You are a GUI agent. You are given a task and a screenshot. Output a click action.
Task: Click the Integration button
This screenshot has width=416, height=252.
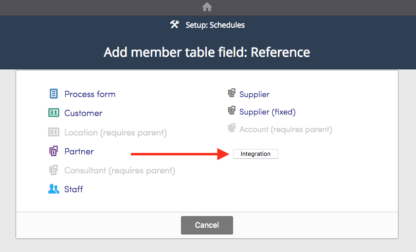tap(255, 154)
